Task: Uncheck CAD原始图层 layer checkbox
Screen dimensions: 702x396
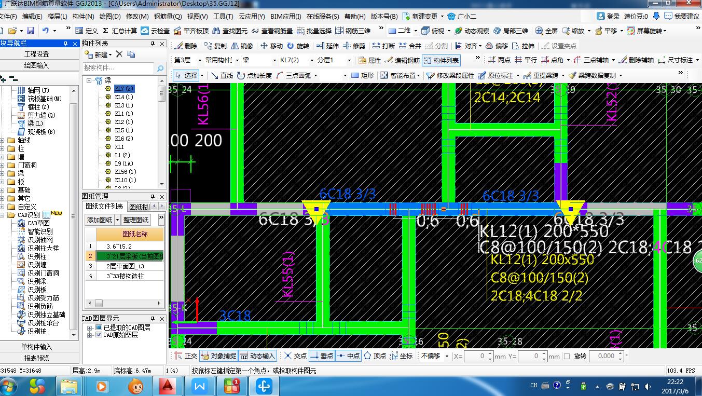Action: (x=99, y=335)
